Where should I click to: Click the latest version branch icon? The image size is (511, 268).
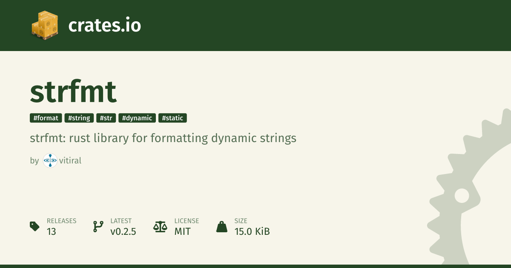[98, 226]
